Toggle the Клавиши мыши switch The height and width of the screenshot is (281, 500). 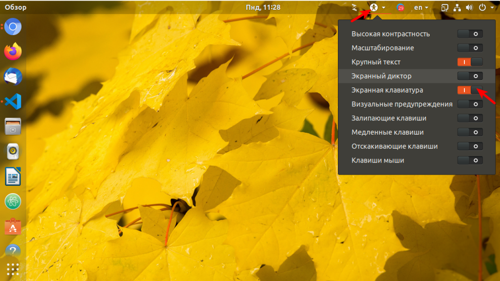click(470, 160)
